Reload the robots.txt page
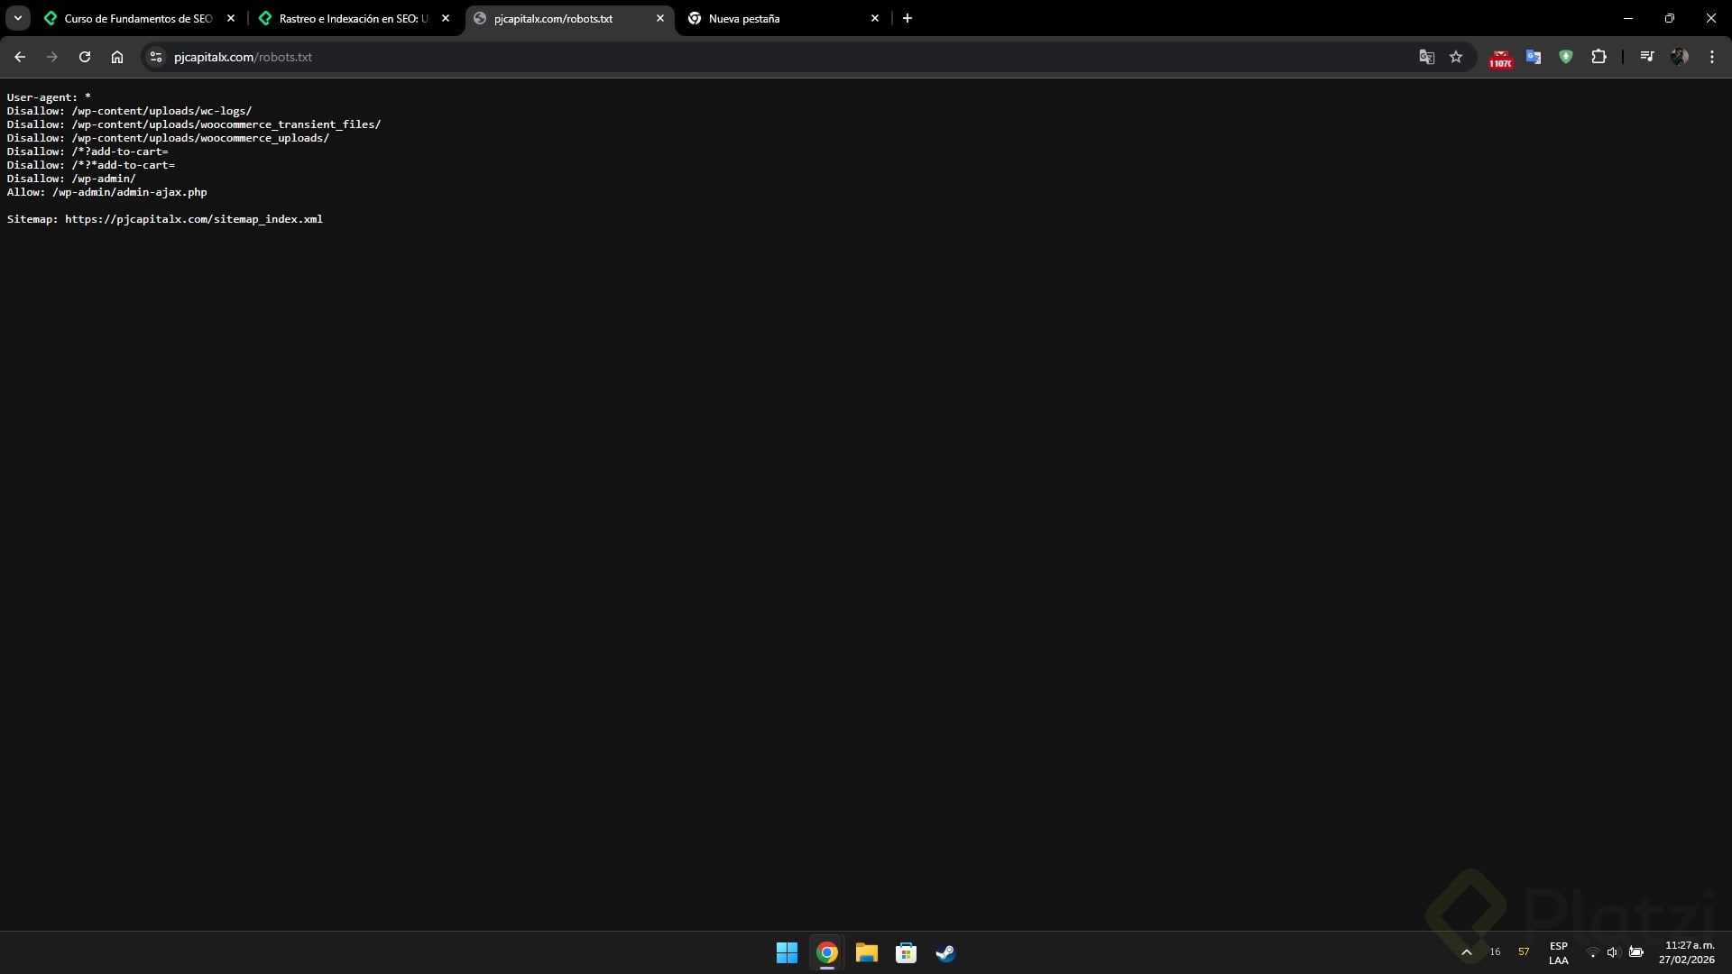 (x=85, y=57)
